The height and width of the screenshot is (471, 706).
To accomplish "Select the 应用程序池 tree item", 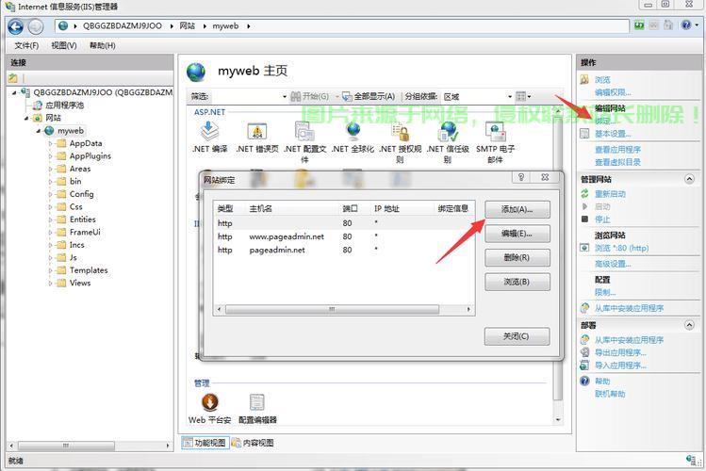I will (64, 106).
